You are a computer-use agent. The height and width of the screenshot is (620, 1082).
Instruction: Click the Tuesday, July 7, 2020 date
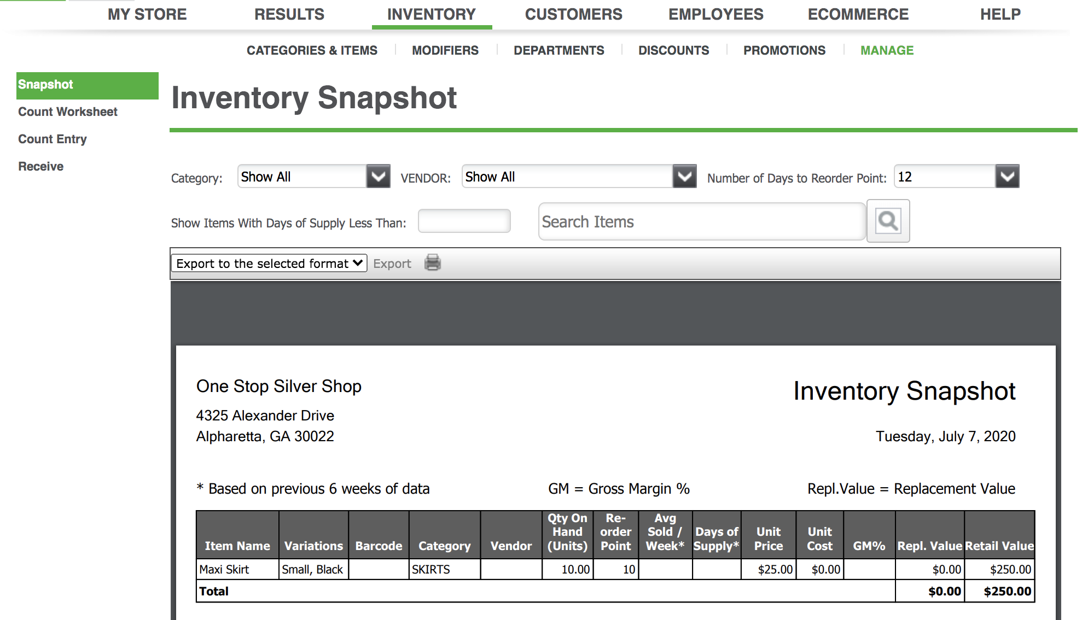[946, 436]
